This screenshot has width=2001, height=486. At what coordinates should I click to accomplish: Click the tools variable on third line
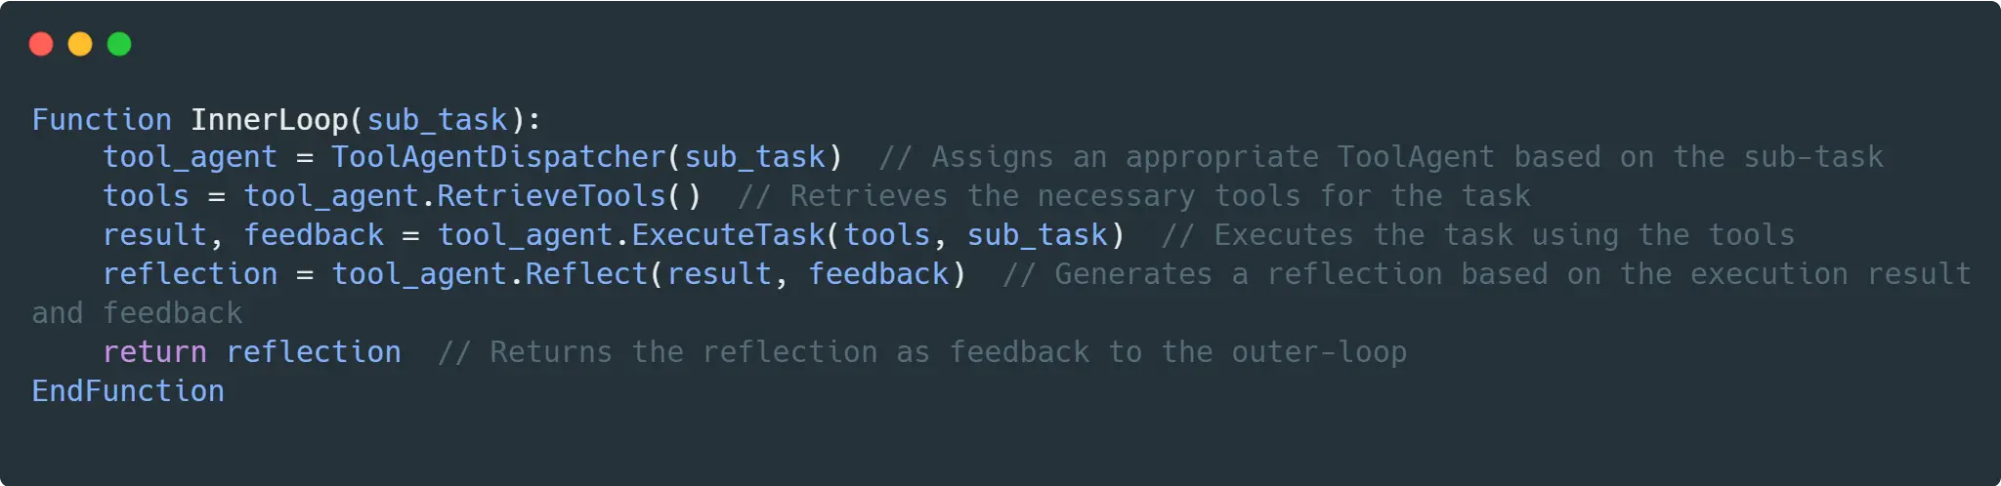click(x=146, y=195)
